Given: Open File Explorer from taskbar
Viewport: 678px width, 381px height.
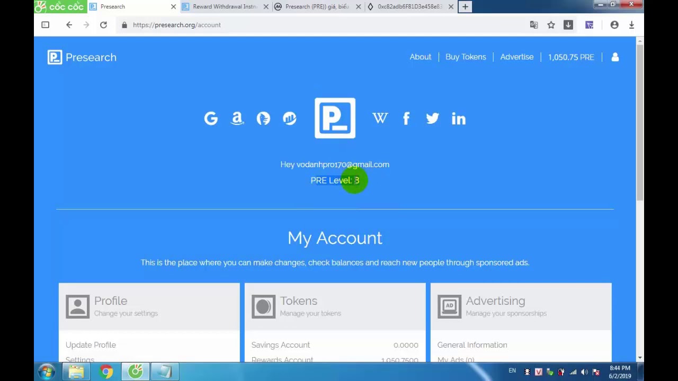Looking at the screenshot, I should click(x=76, y=373).
